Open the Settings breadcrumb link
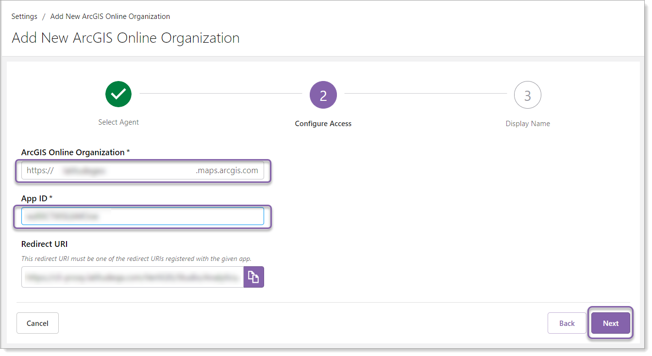This screenshot has height=356, width=652. 24,16
